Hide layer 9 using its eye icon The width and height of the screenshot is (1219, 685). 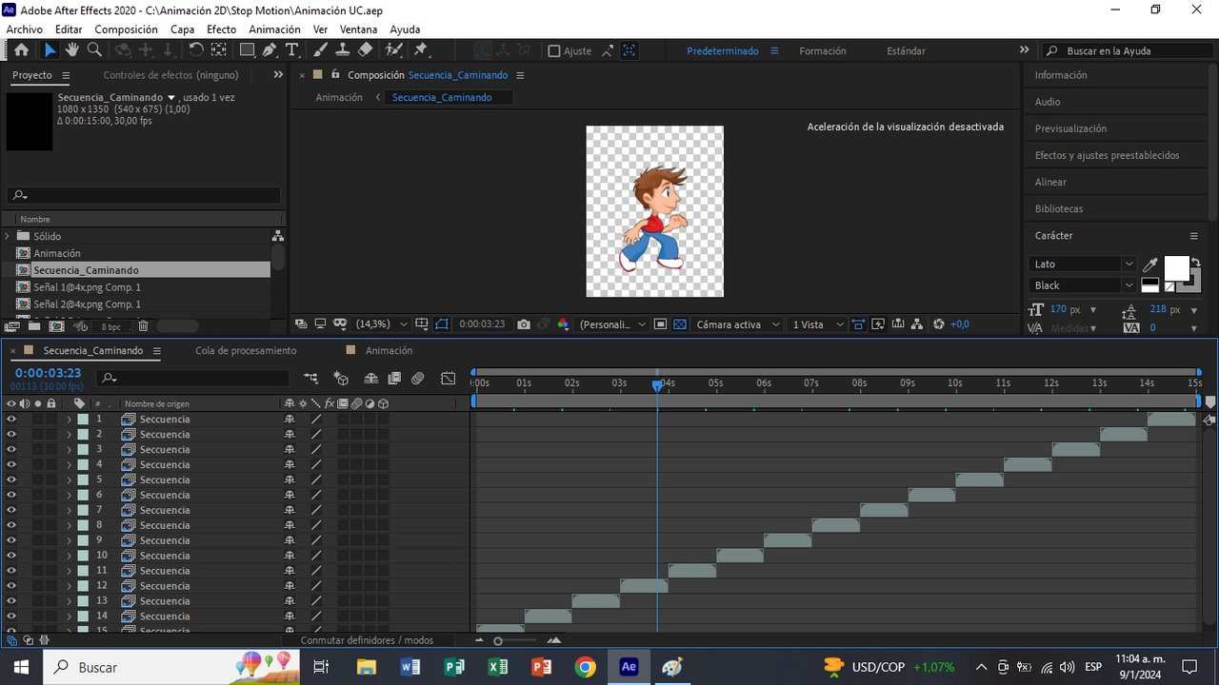coord(11,540)
